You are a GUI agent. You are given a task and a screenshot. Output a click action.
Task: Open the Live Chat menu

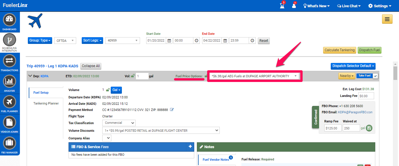[349, 6]
